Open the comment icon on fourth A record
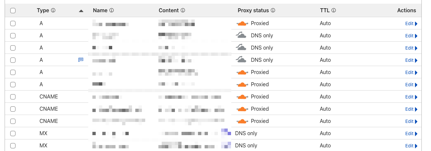The height and width of the screenshot is (151, 431). [81, 60]
